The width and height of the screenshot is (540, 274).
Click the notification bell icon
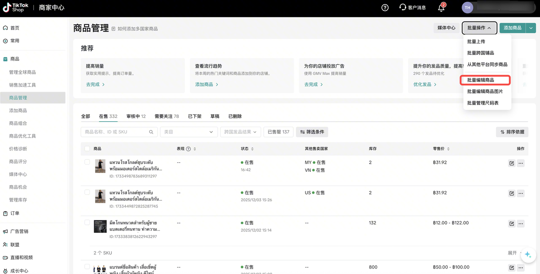441,8
